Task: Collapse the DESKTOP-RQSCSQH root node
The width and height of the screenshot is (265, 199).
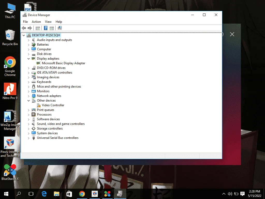Action: point(24,35)
